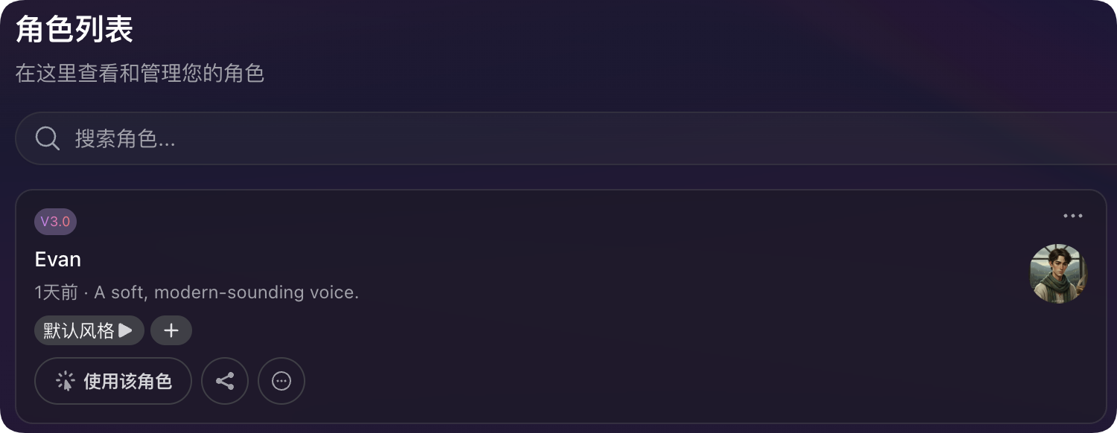Open the circled ellipsis more options
Viewport: 1117px width, 433px height.
coord(281,381)
